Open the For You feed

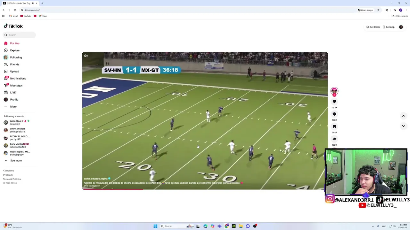point(12,43)
